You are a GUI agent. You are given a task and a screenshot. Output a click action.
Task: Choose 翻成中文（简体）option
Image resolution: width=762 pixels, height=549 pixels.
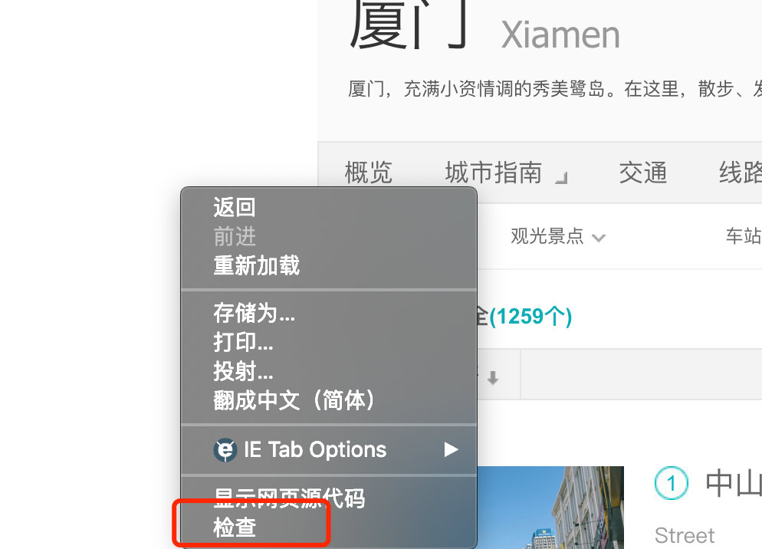click(x=294, y=400)
